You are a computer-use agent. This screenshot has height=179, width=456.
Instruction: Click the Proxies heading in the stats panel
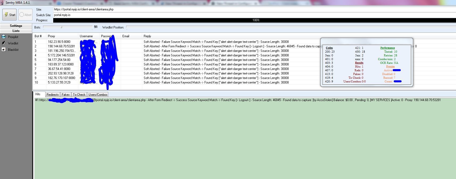tap(391, 66)
